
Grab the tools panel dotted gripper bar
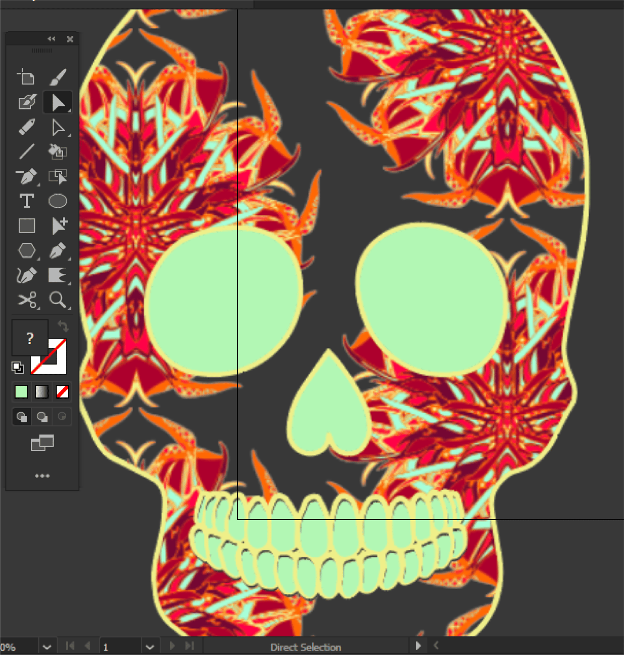tap(42, 51)
